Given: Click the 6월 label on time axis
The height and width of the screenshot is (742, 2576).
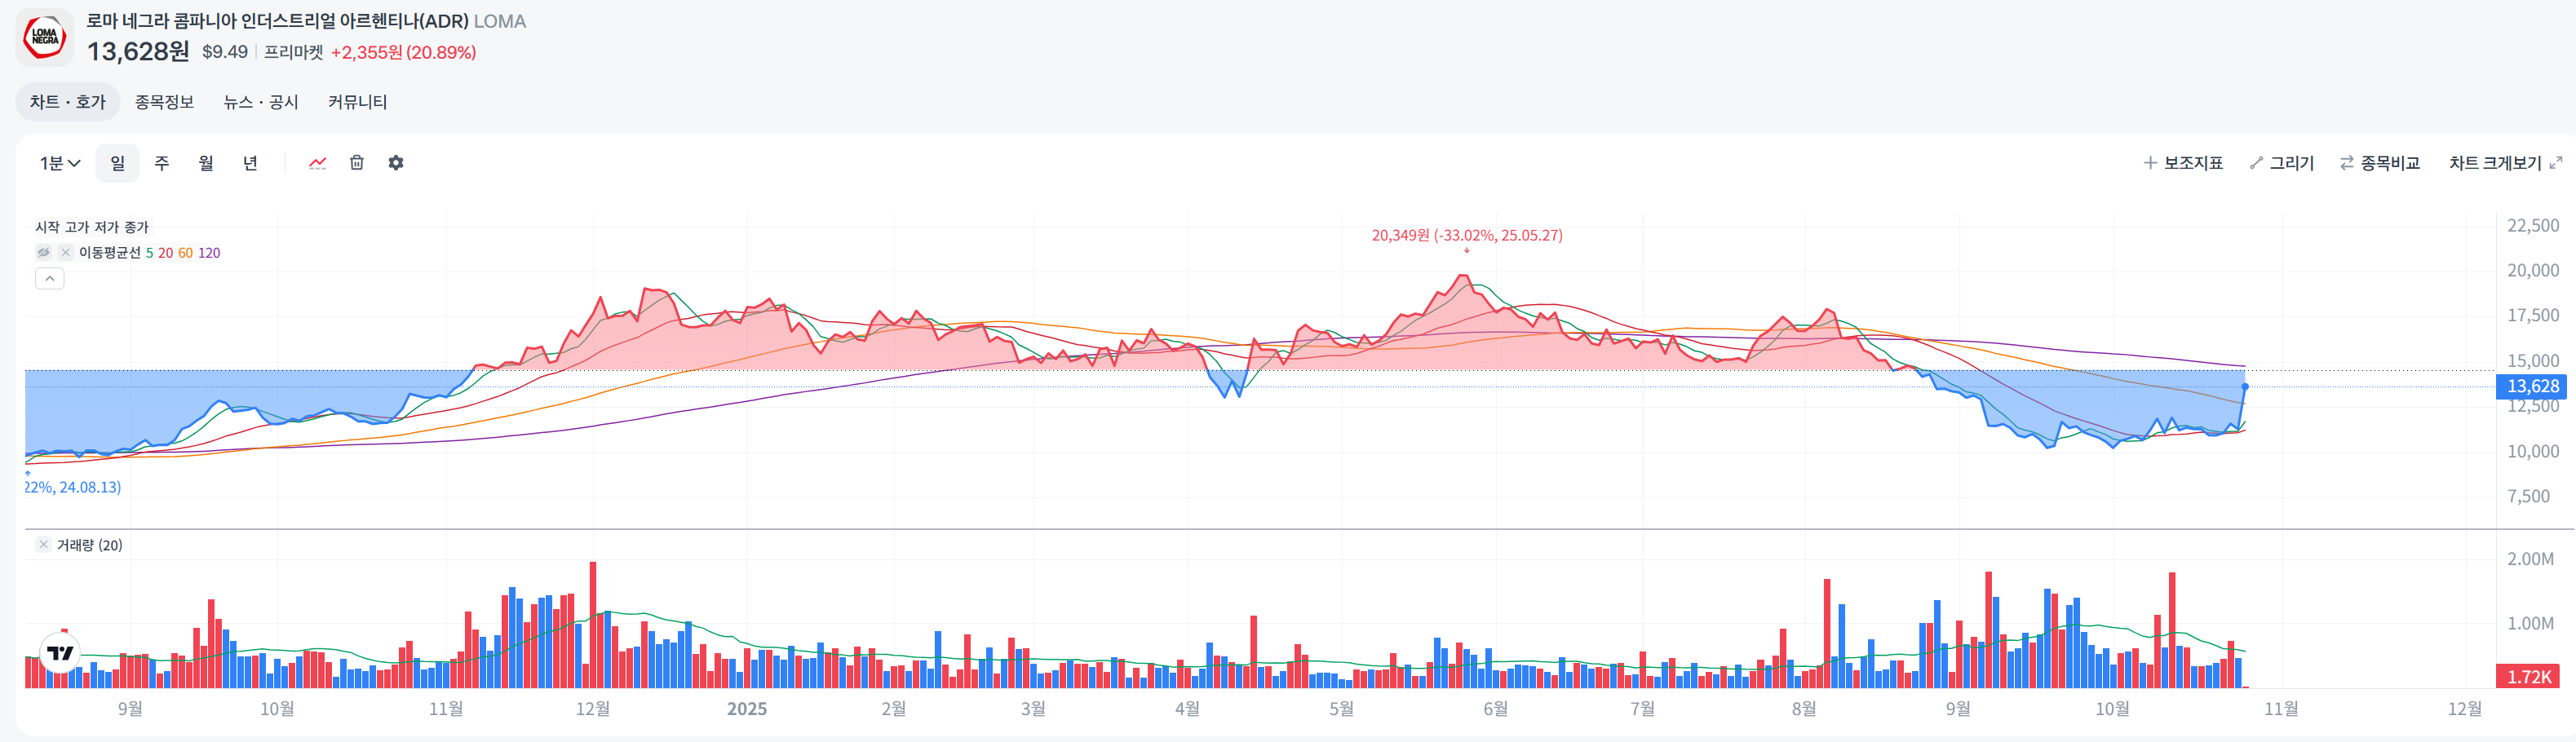Looking at the screenshot, I should pyautogui.click(x=1495, y=709).
